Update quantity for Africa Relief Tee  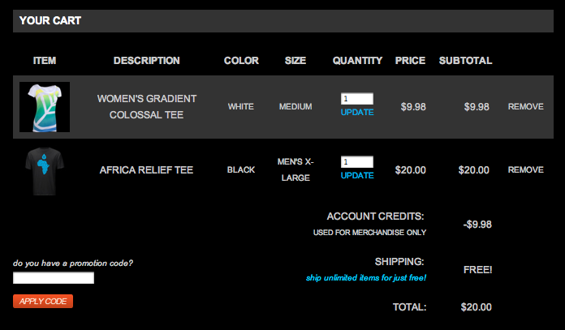(357, 176)
